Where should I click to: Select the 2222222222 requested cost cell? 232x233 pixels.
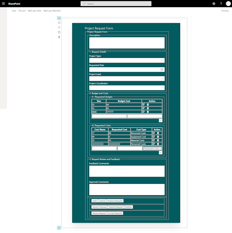click(119, 144)
